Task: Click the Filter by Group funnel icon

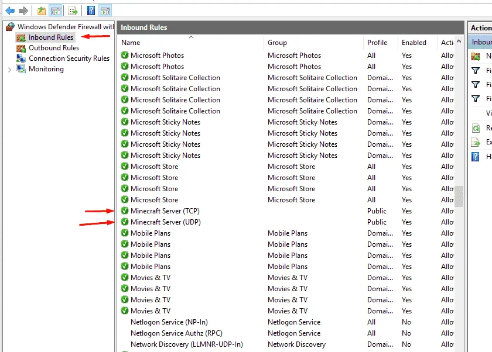Action: tap(476, 99)
